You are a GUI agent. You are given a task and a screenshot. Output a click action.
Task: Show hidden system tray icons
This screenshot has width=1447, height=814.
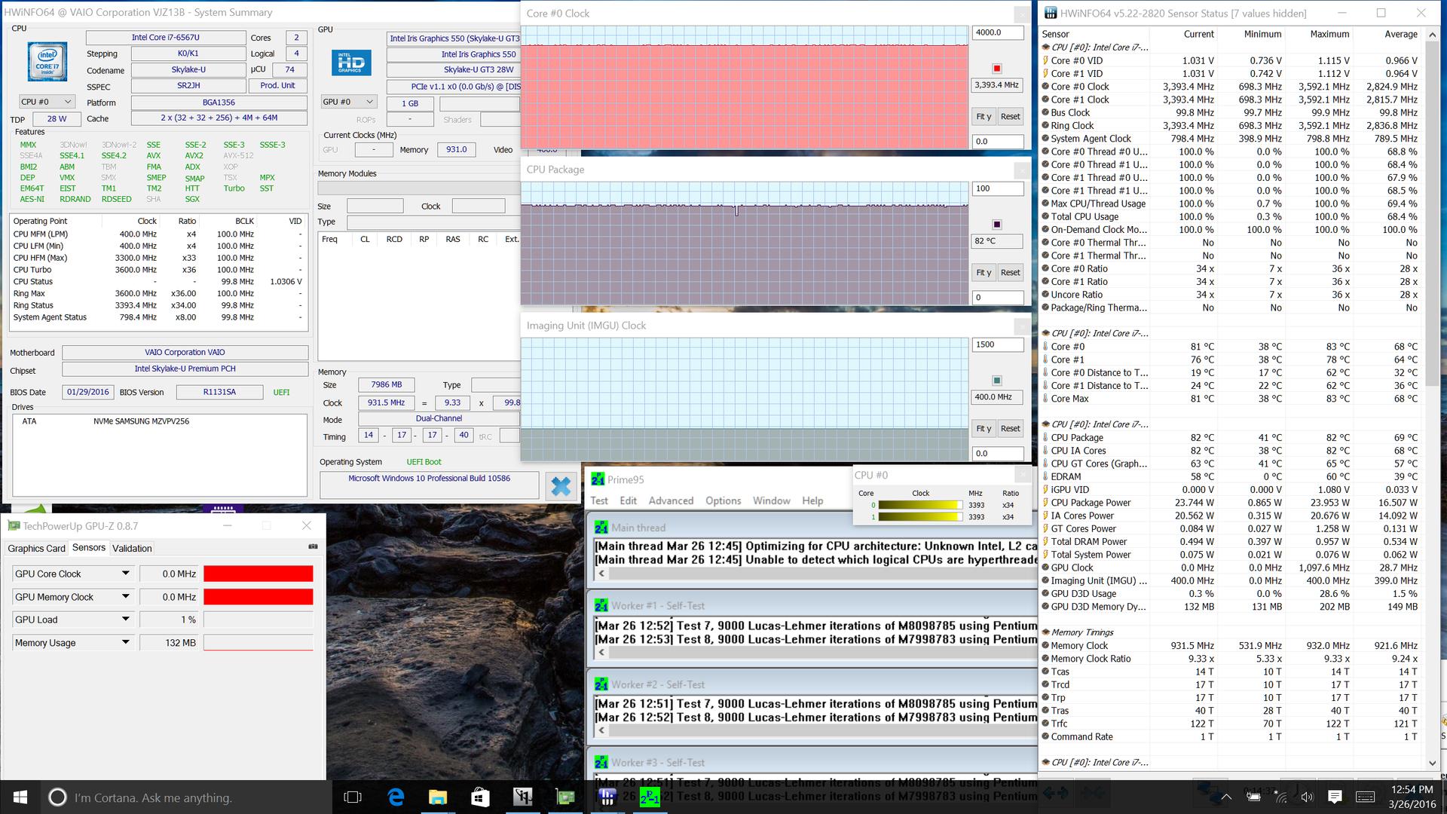[x=1226, y=797]
